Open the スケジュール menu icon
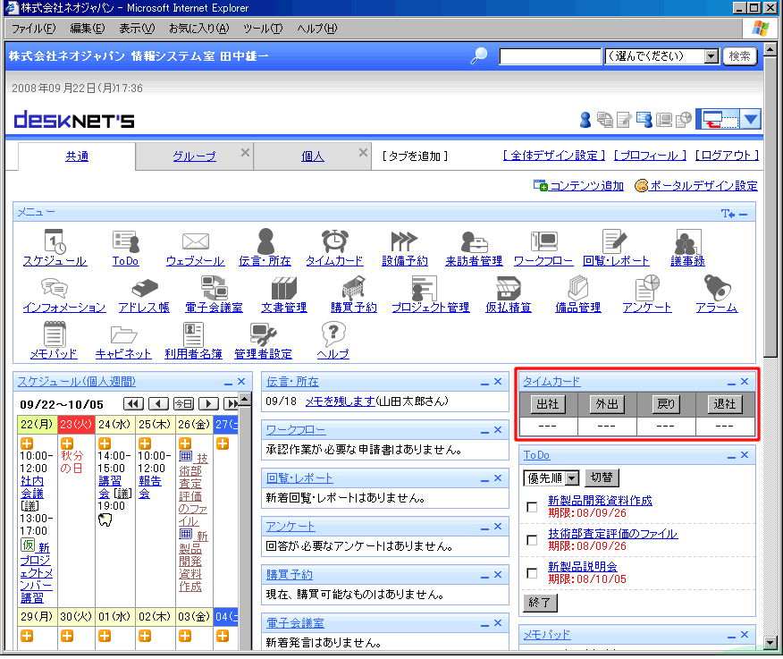The height and width of the screenshot is (659, 783). tap(55, 241)
